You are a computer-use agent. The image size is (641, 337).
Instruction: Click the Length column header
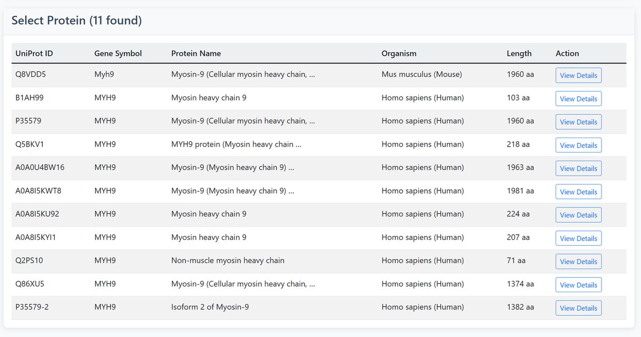coord(519,53)
